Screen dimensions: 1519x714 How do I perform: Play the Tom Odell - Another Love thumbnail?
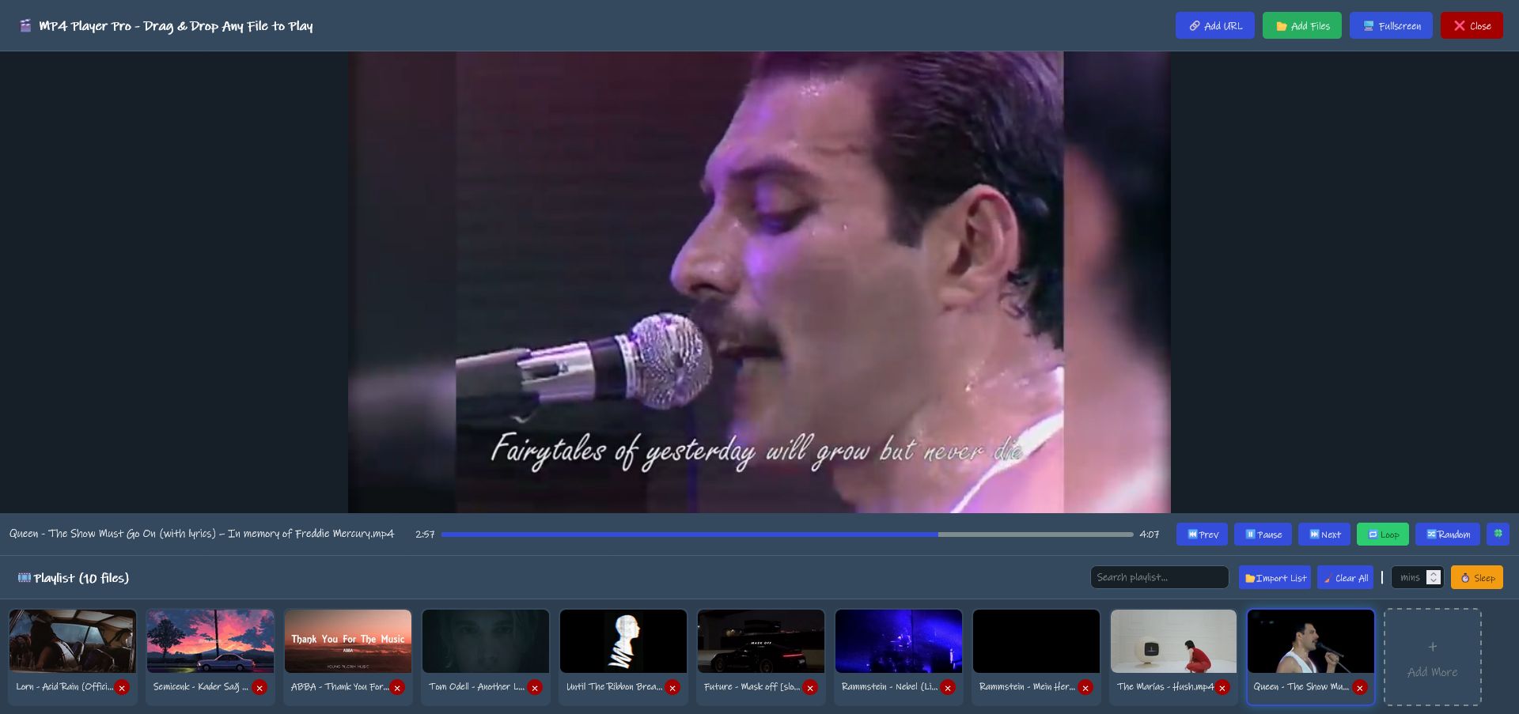(x=485, y=640)
